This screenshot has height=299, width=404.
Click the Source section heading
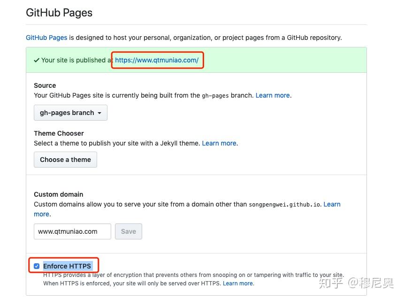[x=45, y=85]
